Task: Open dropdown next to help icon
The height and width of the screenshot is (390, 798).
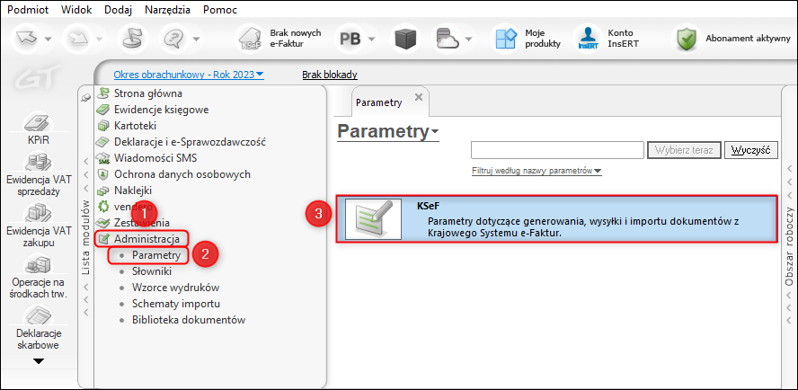Action: click(197, 40)
